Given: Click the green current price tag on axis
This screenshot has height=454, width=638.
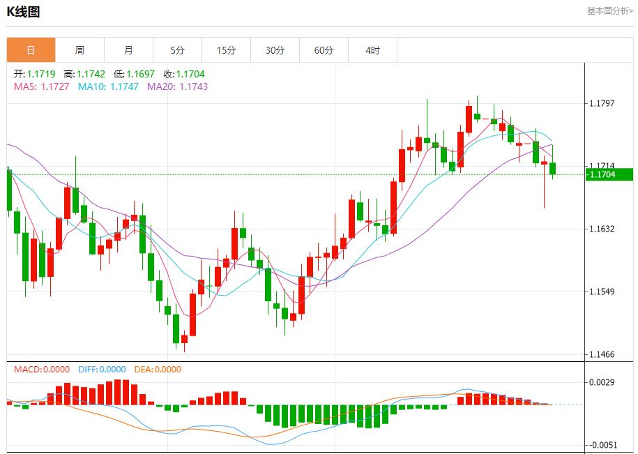Looking at the screenshot, I should tap(609, 174).
